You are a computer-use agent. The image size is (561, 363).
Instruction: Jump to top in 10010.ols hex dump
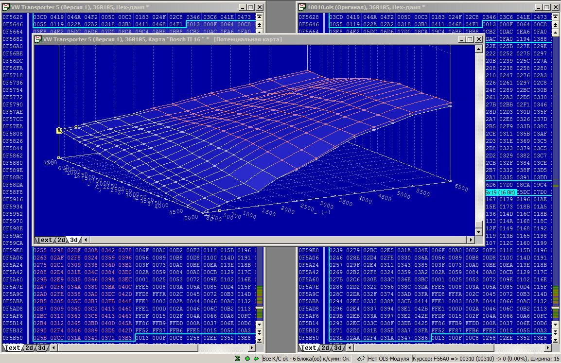tap(556, 17)
